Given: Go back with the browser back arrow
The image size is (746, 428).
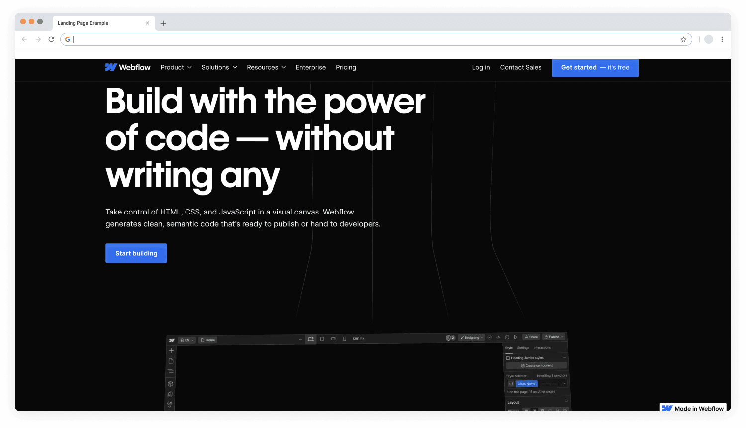Looking at the screenshot, I should [x=24, y=39].
